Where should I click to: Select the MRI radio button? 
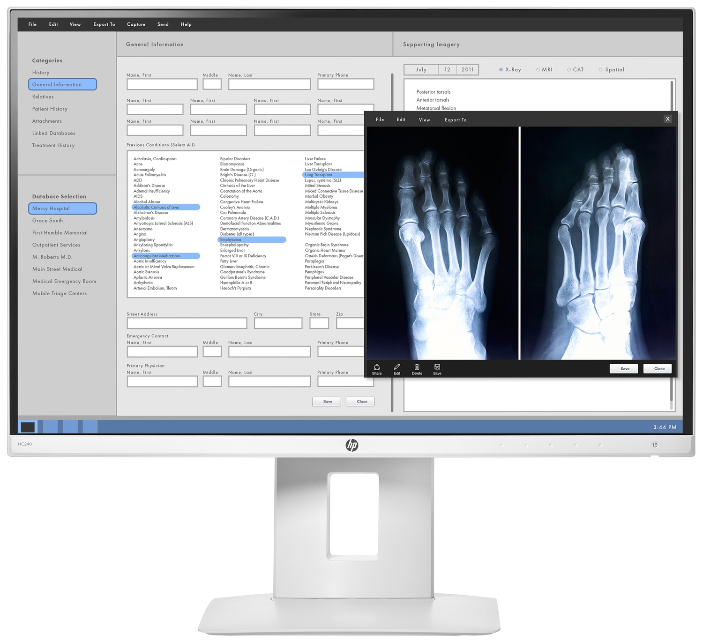538,70
